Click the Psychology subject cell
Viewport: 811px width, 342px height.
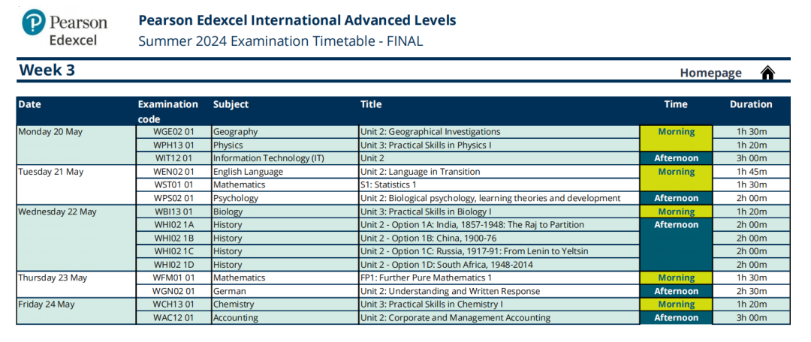click(x=285, y=199)
